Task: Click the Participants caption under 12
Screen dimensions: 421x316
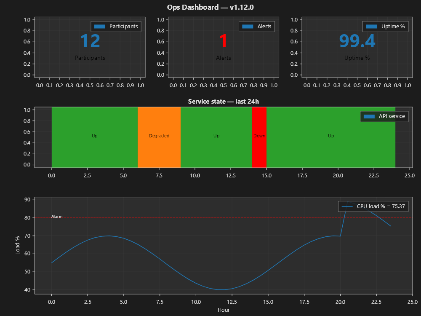Action: 90,58
